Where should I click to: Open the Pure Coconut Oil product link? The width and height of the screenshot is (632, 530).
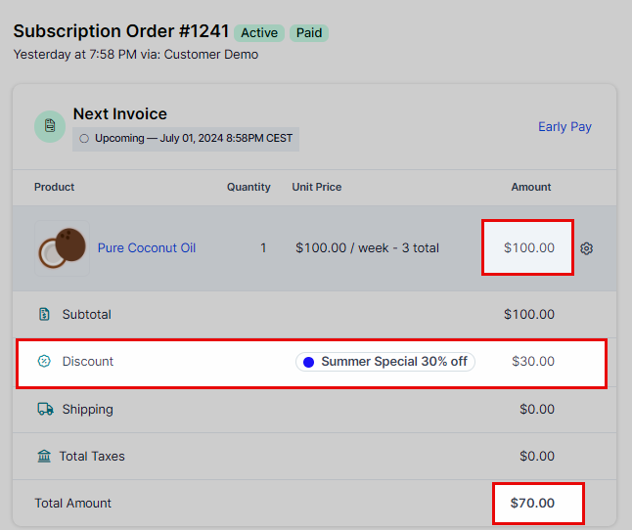[x=147, y=247]
